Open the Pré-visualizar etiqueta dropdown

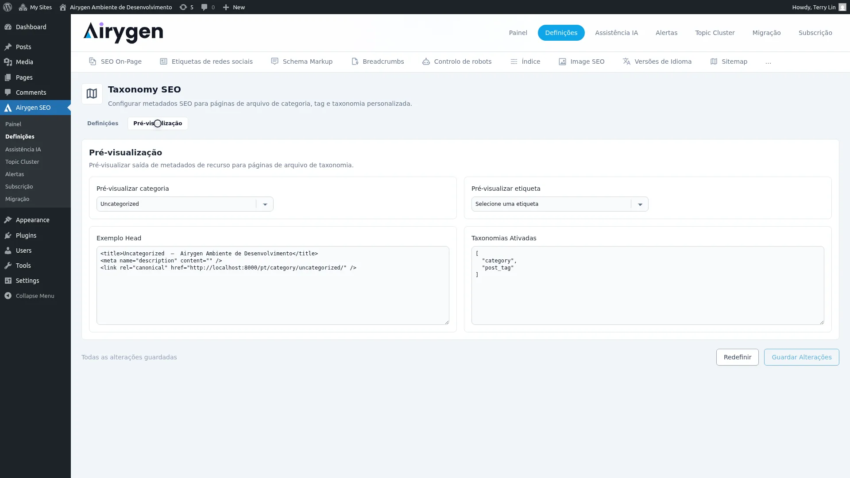pyautogui.click(x=560, y=204)
